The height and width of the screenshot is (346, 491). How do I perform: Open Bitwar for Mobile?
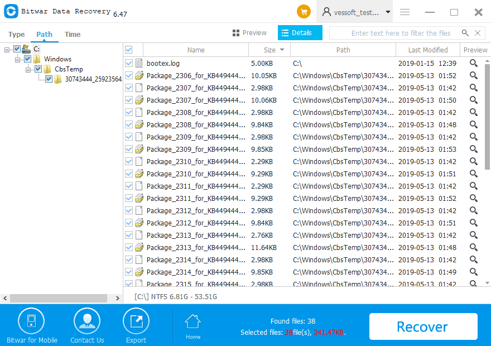click(32, 326)
